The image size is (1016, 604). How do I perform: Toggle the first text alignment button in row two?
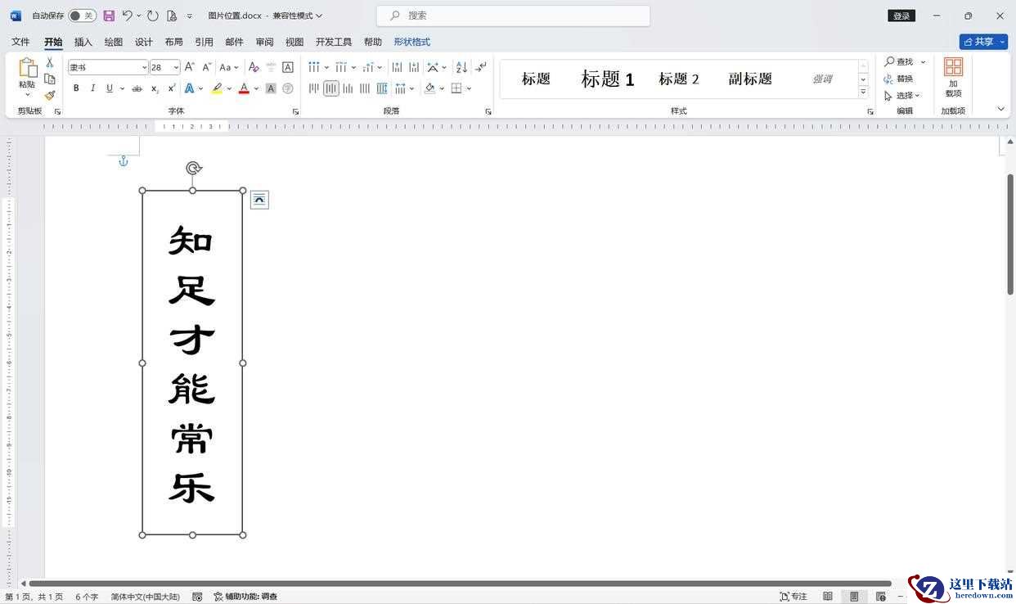click(314, 88)
